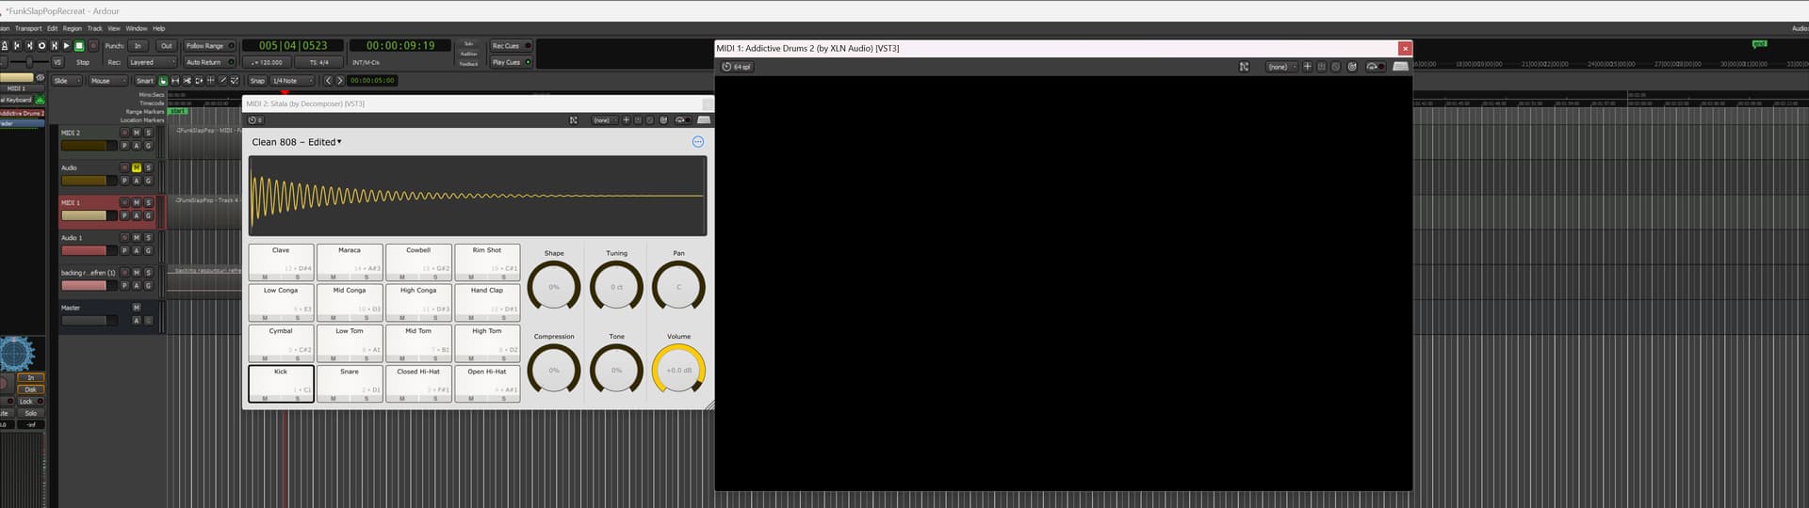Click the Sitala Volume knob

678,369
